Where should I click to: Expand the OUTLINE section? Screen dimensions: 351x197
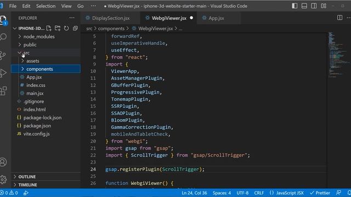[x=46, y=177]
